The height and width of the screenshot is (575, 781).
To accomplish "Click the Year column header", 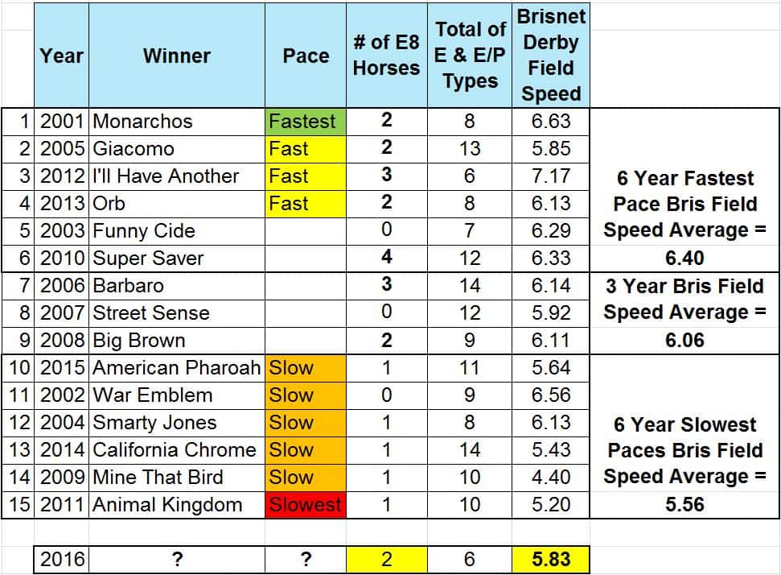I will (x=62, y=56).
